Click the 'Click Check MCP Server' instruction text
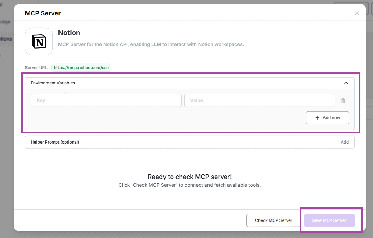 click(190, 185)
